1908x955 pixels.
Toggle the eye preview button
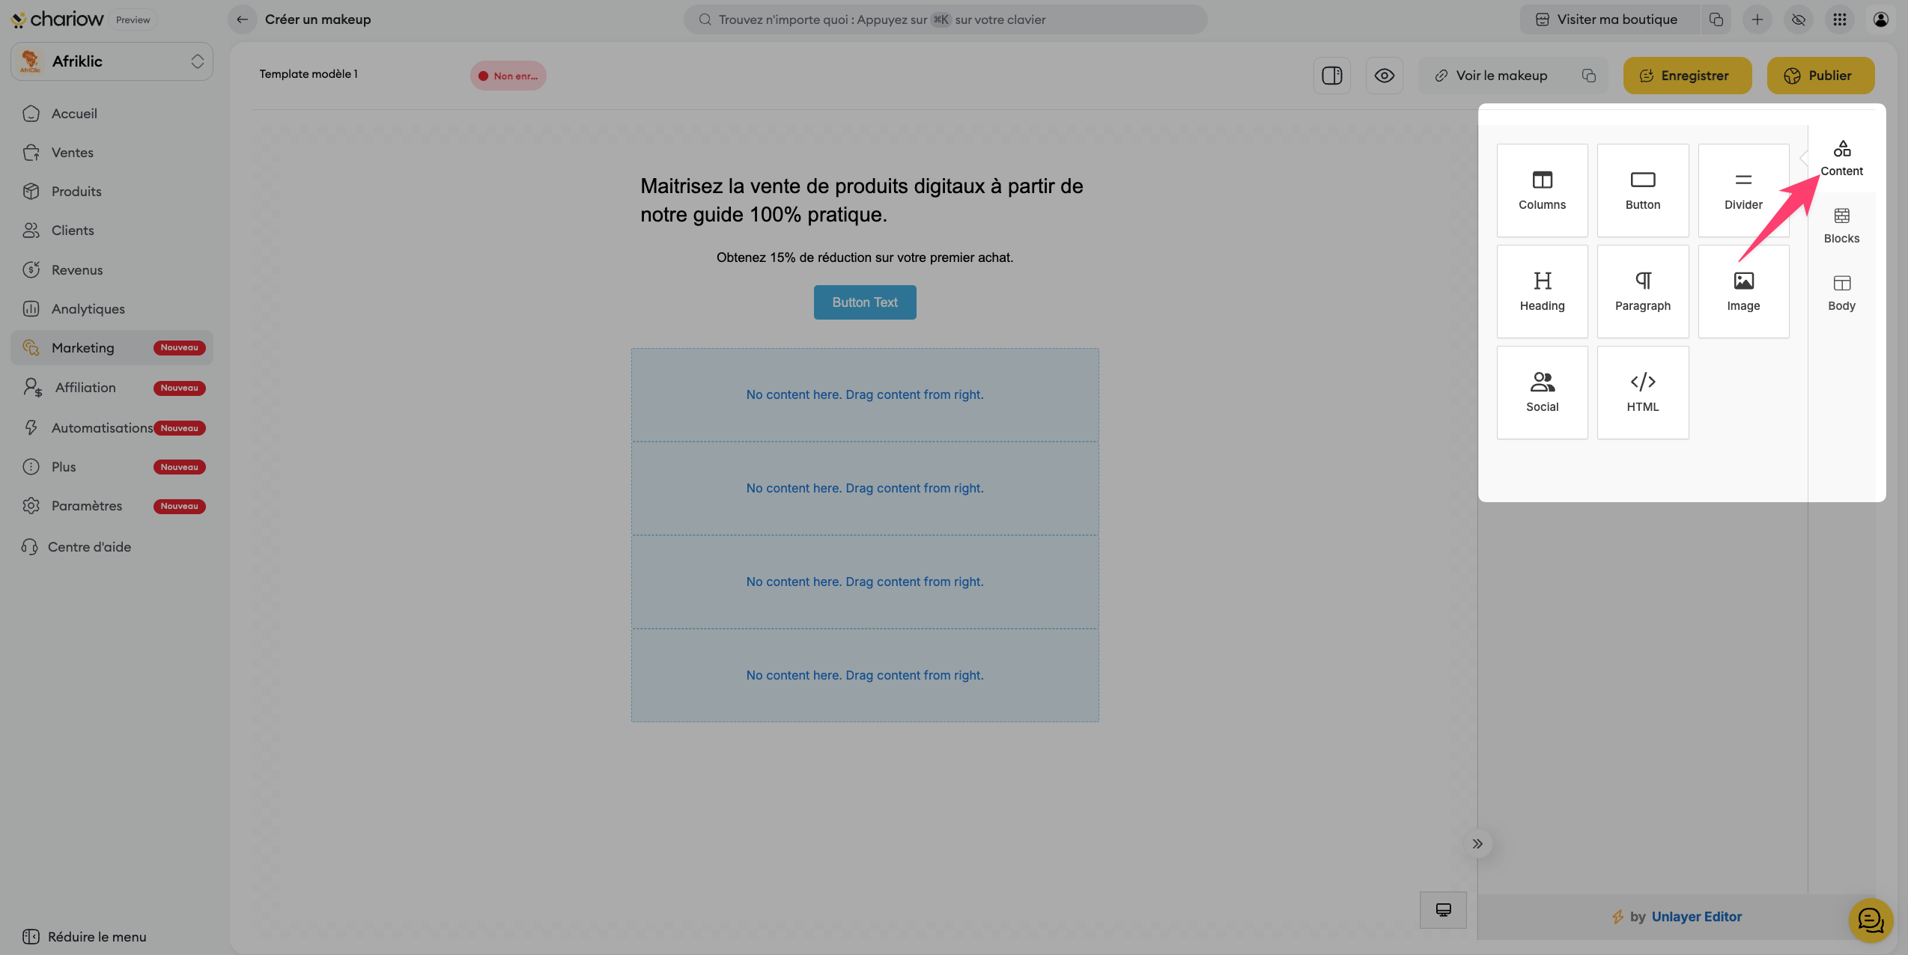pyautogui.click(x=1384, y=76)
